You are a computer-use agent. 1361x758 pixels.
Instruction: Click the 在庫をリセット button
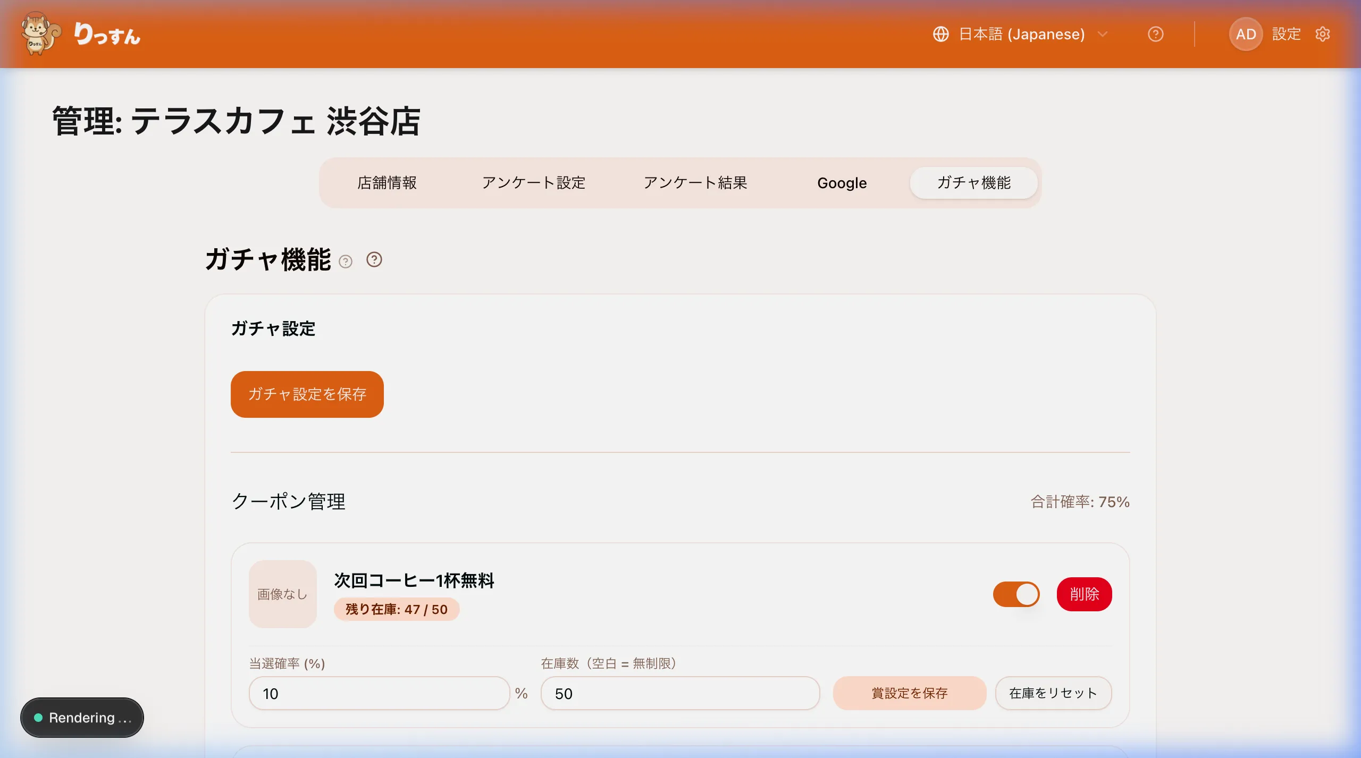(x=1053, y=693)
